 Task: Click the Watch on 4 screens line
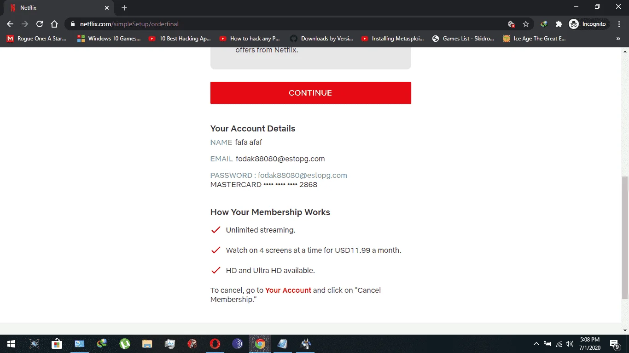(314, 251)
